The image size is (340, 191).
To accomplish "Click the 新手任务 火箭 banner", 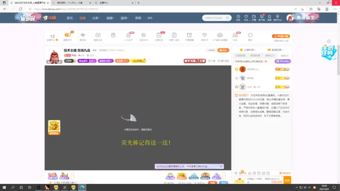I will click(195, 61).
